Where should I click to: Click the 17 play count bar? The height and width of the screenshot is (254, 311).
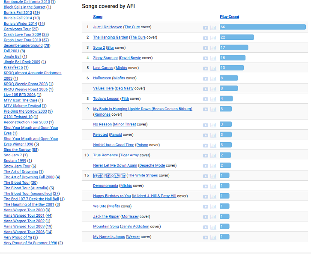coord(234,48)
